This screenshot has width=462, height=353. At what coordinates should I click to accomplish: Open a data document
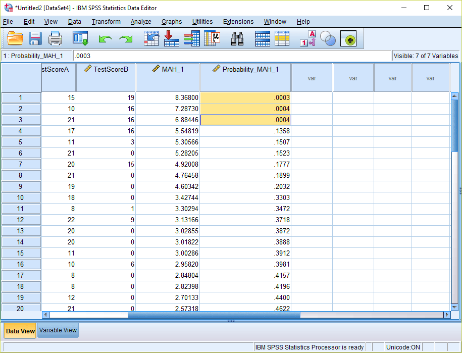point(16,38)
